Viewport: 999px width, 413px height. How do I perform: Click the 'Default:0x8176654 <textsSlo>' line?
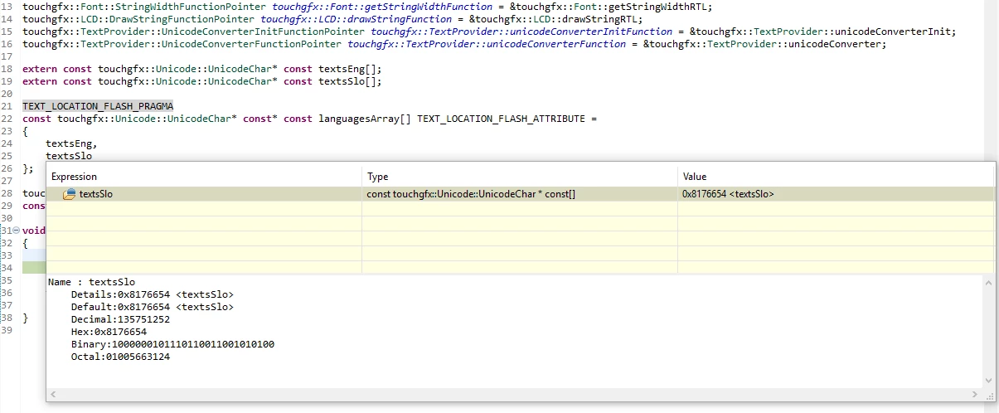[153, 307]
